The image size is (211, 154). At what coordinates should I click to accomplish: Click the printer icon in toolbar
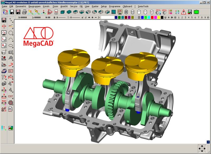[24, 12]
